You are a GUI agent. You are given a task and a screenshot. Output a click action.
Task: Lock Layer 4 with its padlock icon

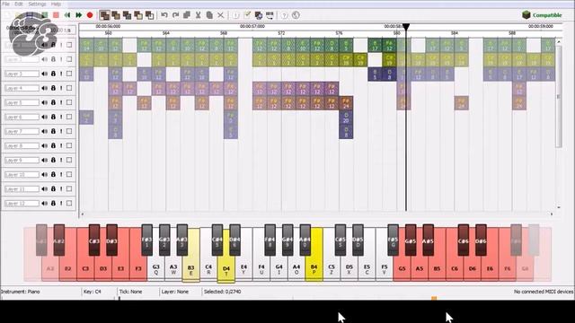[53, 88]
